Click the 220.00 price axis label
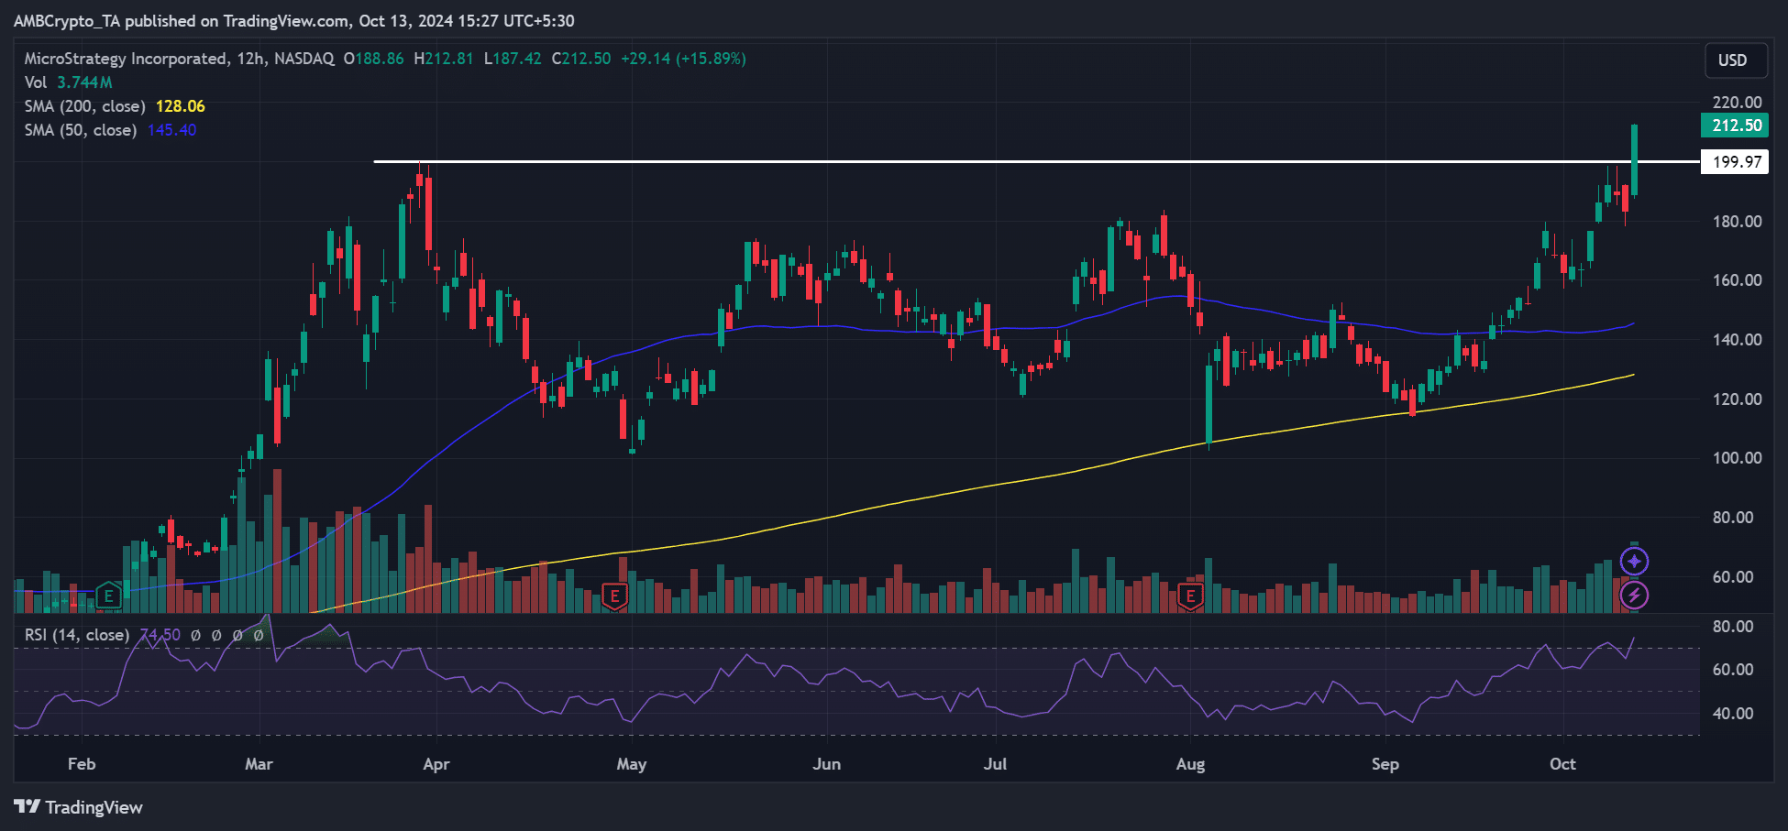This screenshot has width=1788, height=831. [x=1737, y=103]
